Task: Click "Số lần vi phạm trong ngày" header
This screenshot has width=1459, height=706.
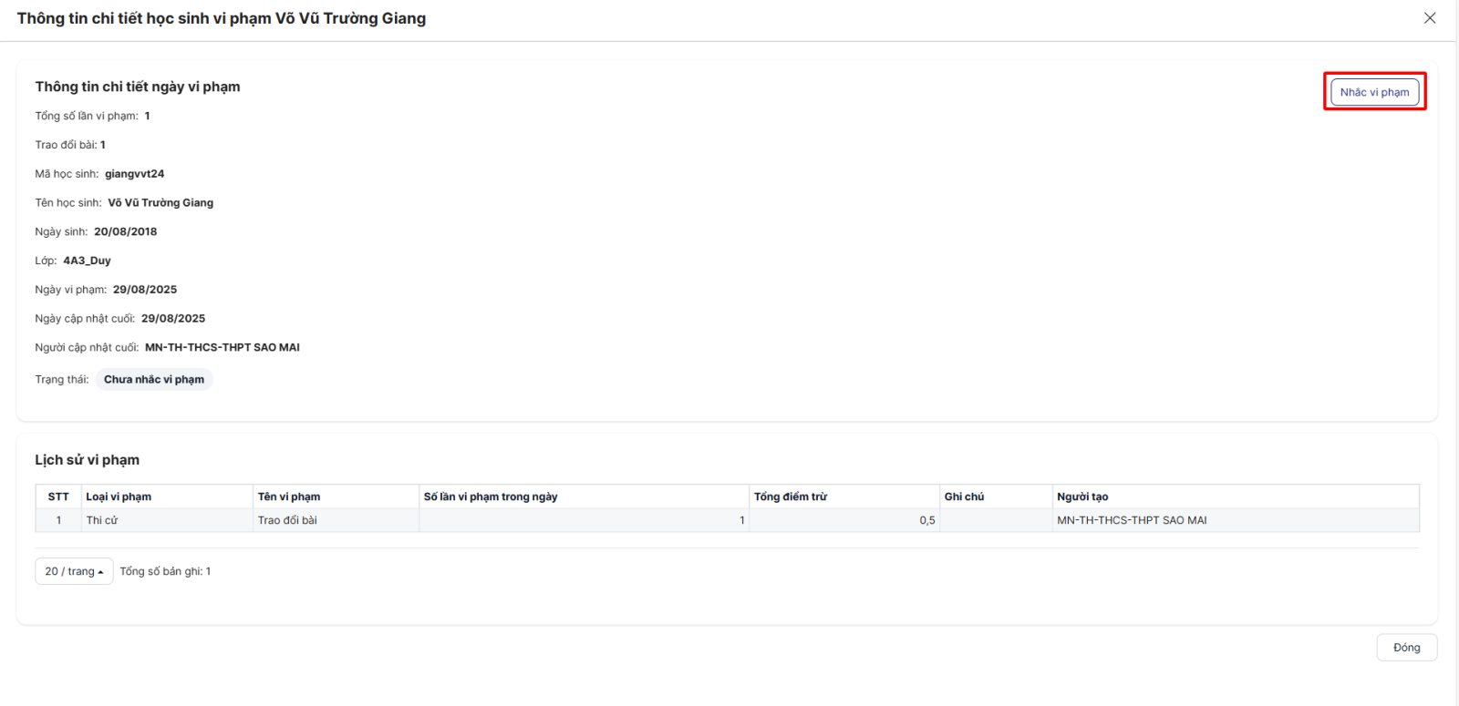Action: pos(491,496)
